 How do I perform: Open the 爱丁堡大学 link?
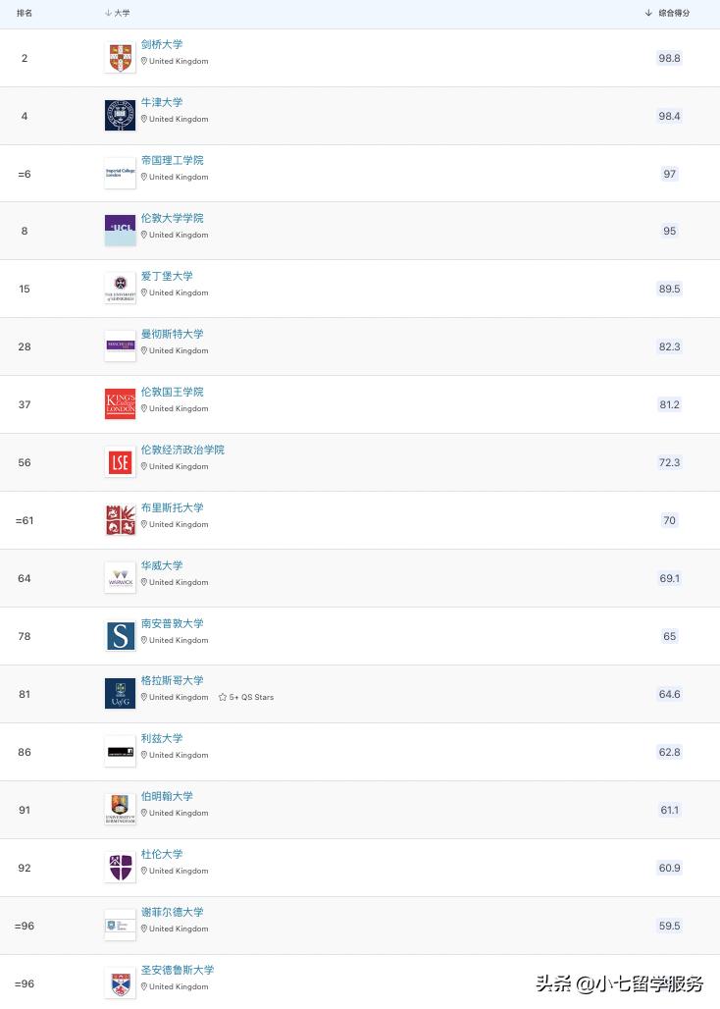pyautogui.click(x=167, y=276)
